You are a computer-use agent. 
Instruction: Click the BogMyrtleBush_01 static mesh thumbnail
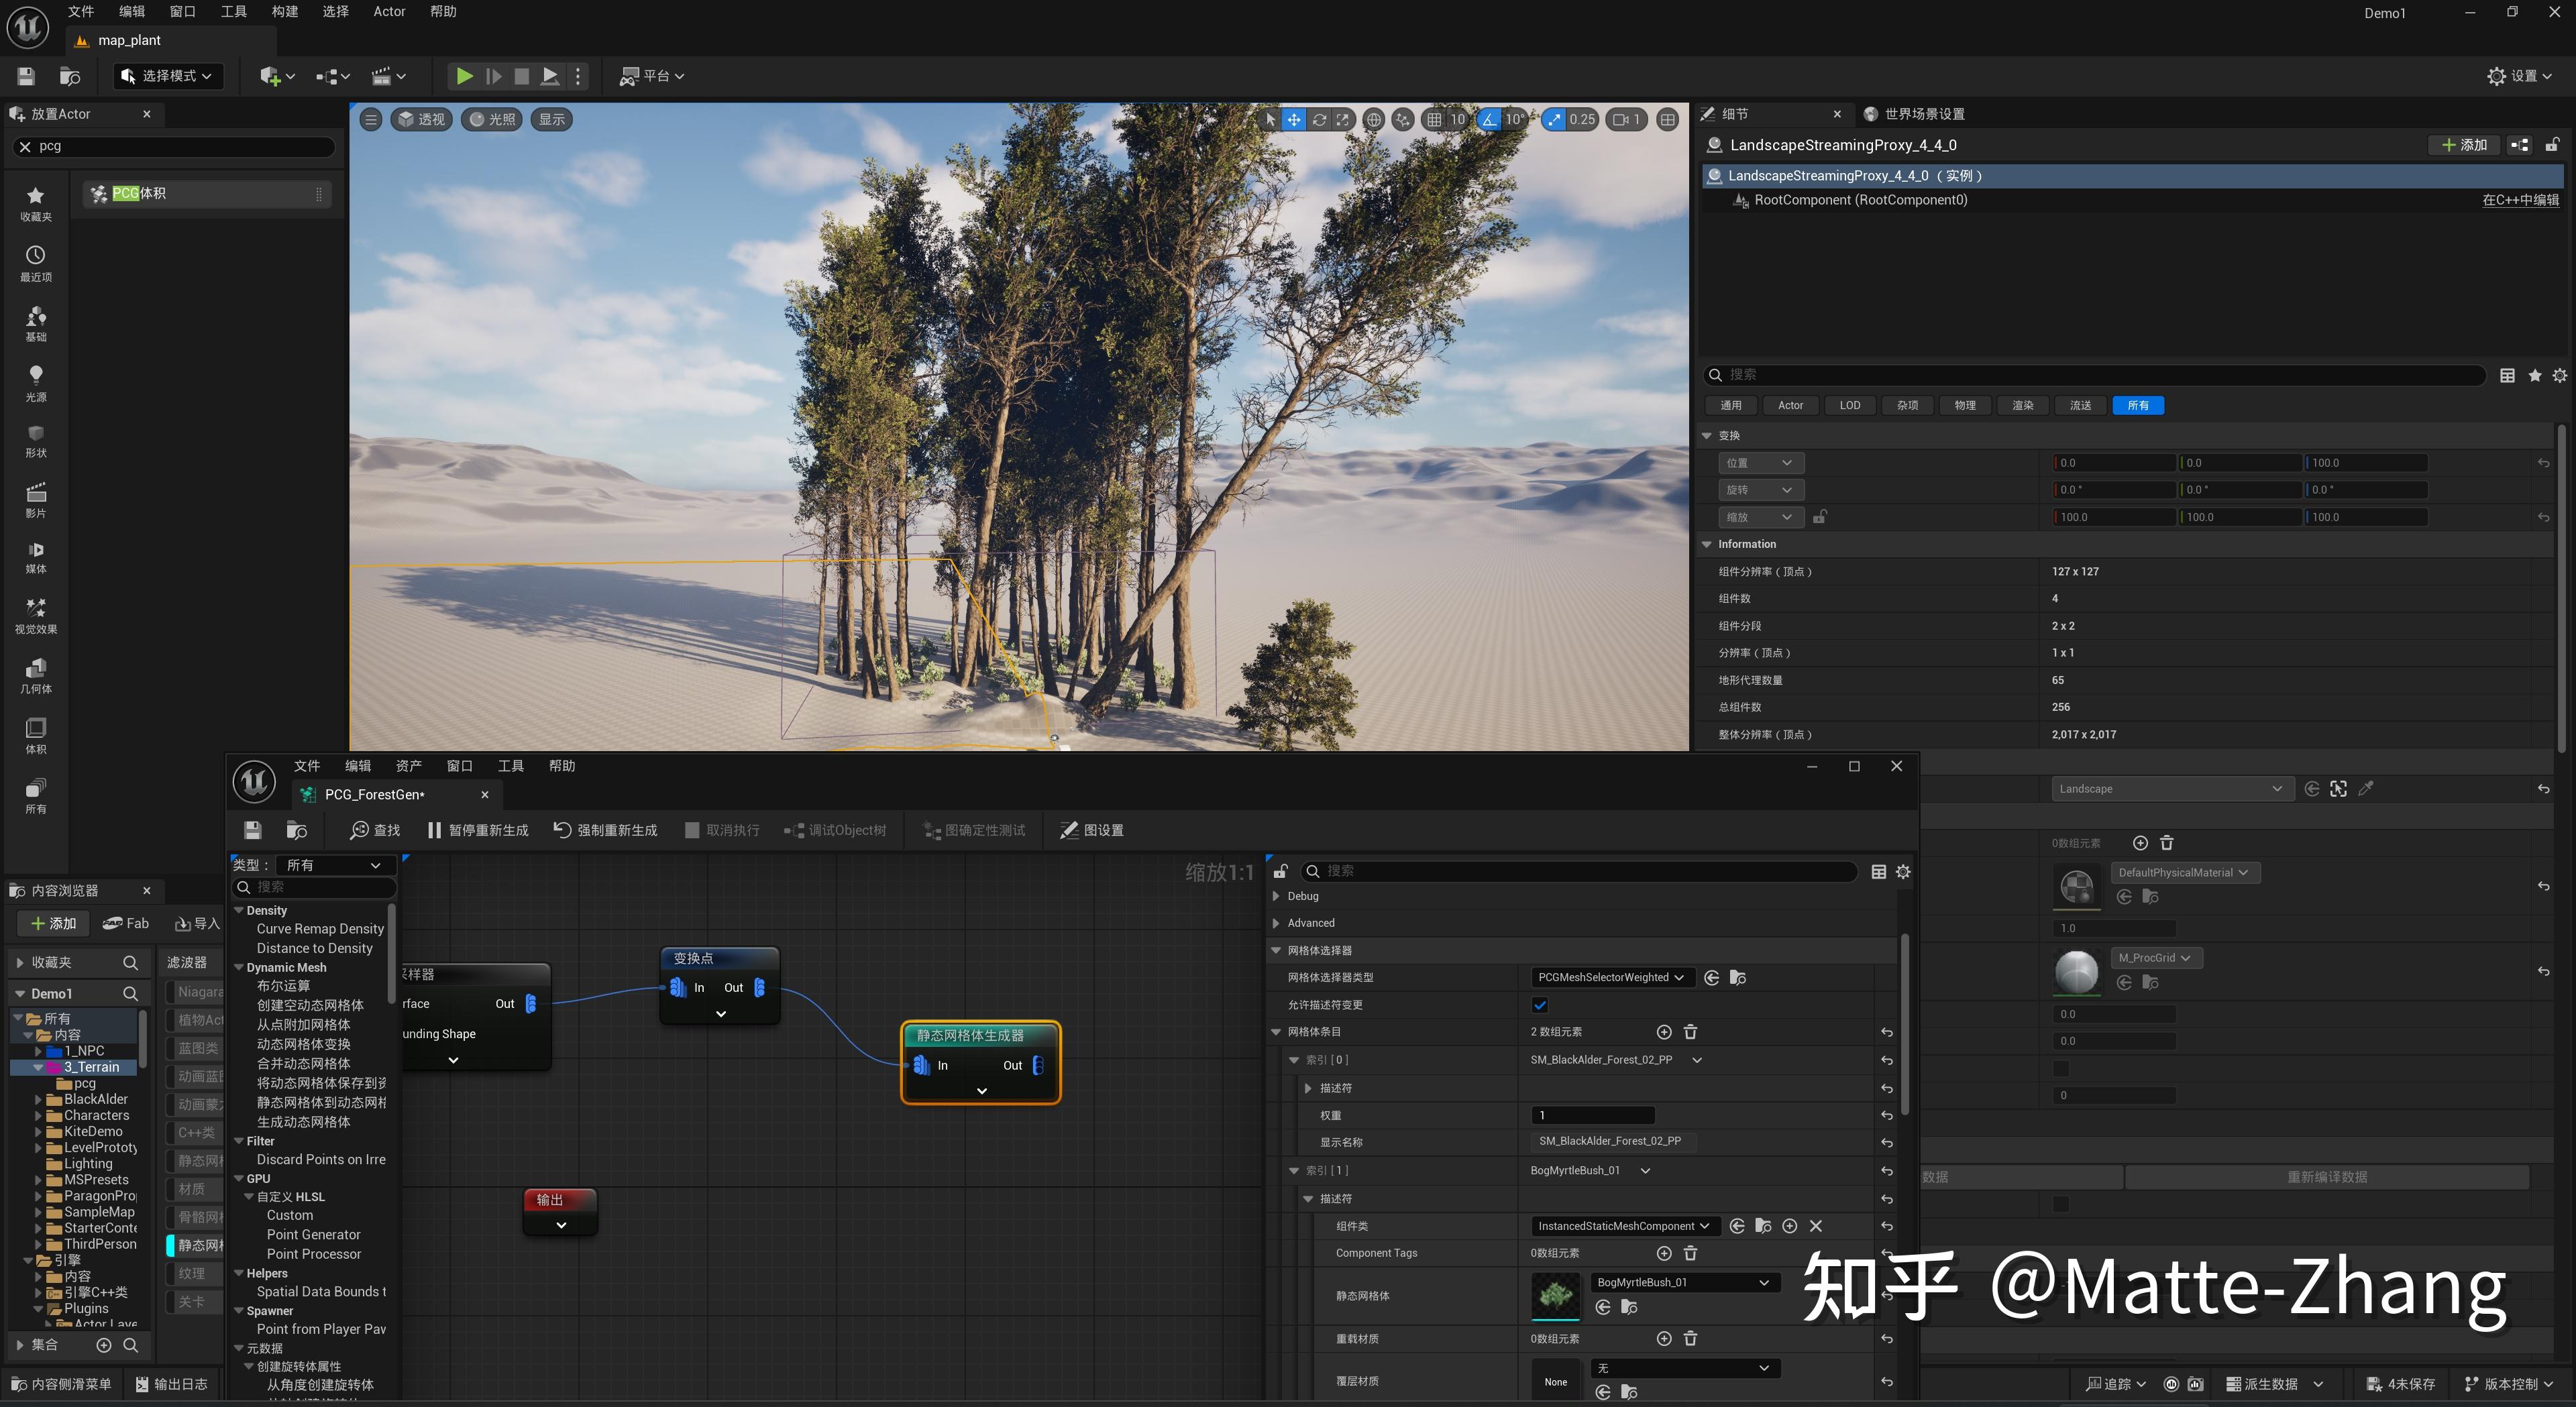pyautogui.click(x=1555, y=1295)
